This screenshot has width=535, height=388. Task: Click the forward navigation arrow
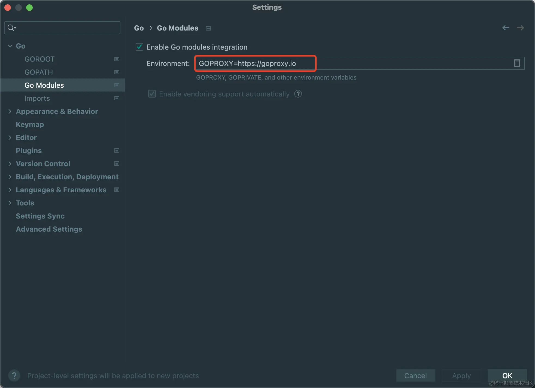(x=520, y=28)
